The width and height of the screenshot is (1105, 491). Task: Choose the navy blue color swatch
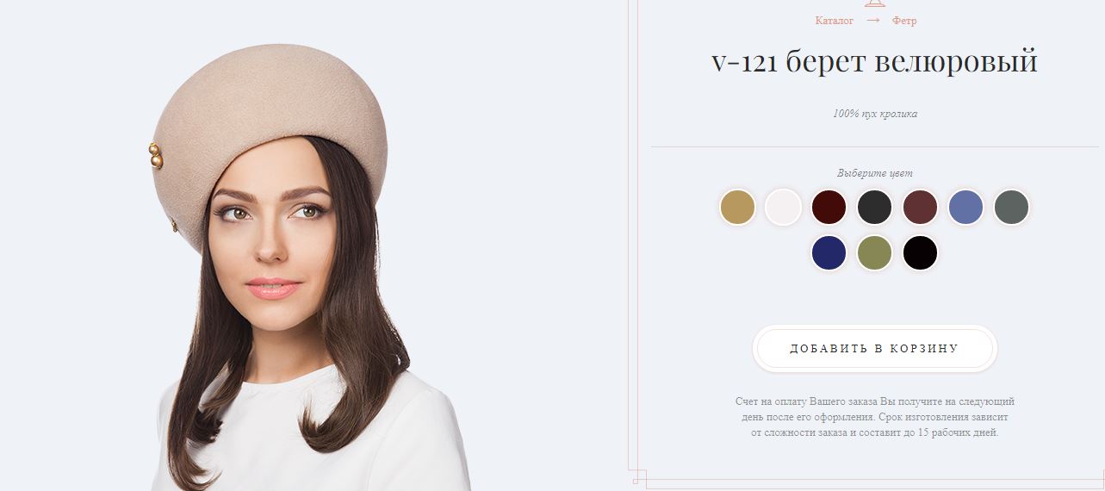pos(829,253)
